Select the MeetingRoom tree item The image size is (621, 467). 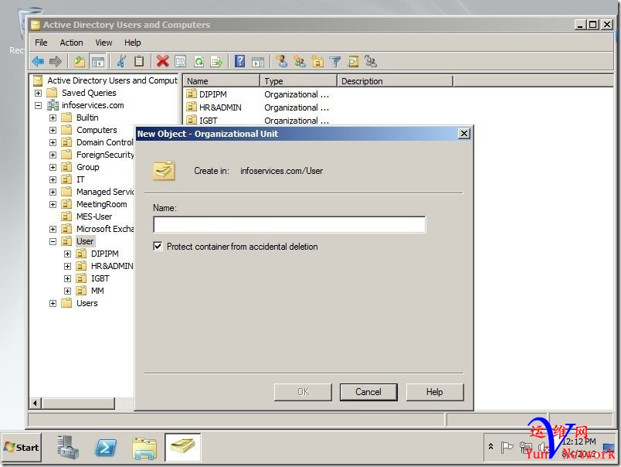pyautogui.click(x=102, y=205)
